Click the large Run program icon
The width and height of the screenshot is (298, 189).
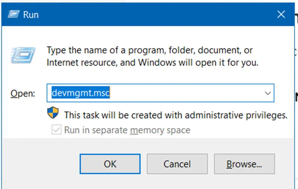point(23,55)
